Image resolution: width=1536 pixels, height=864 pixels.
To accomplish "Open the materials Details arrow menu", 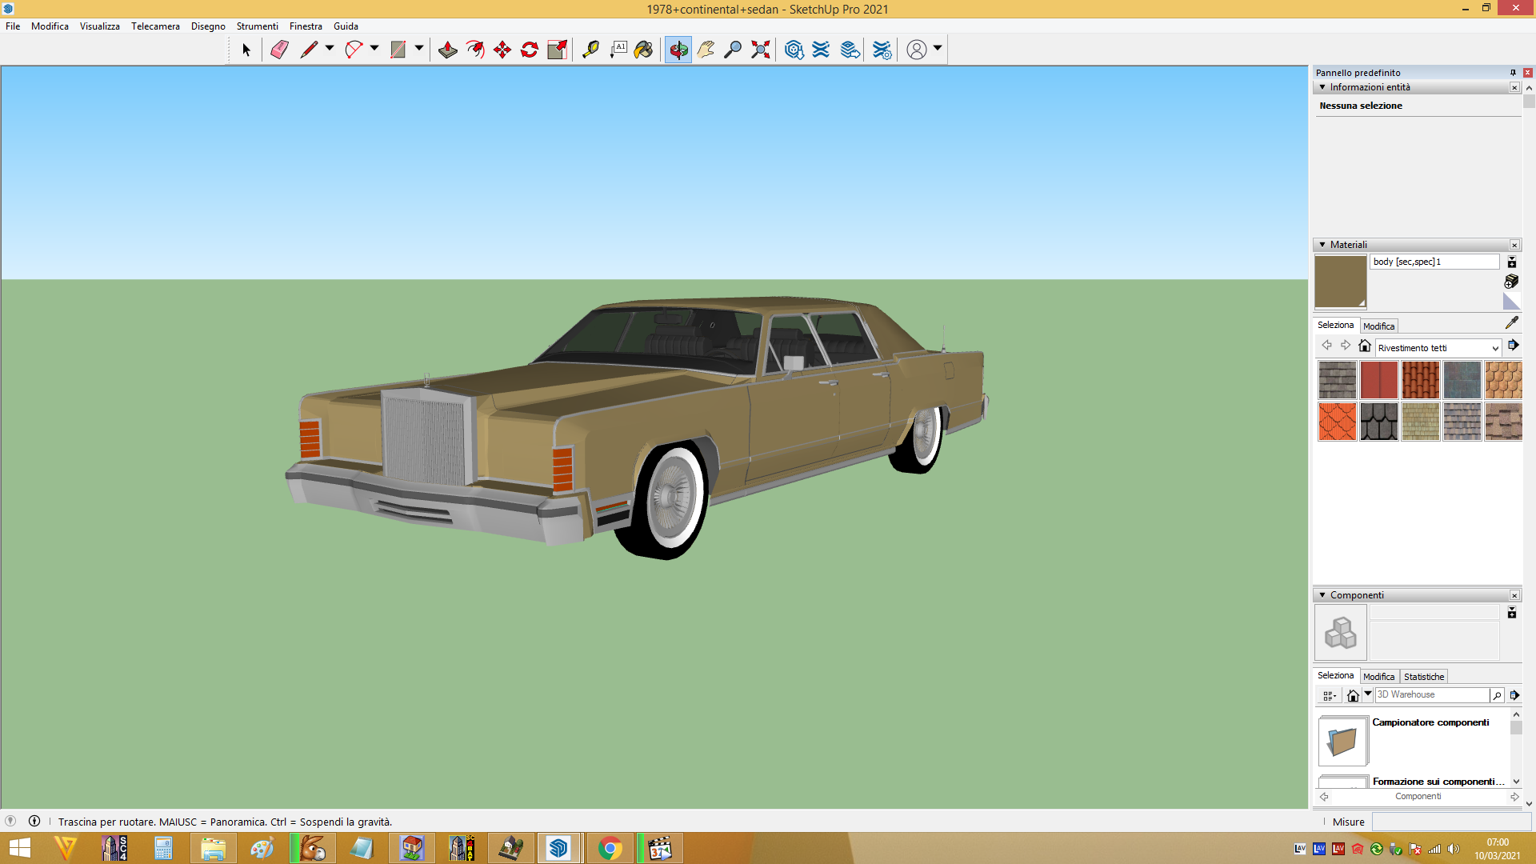I will click(x=1514, y=346).
